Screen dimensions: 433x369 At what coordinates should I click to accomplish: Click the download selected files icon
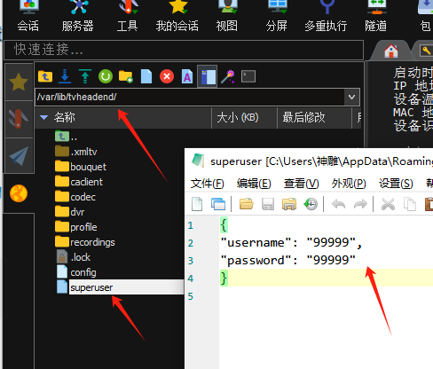click(65, 76)
